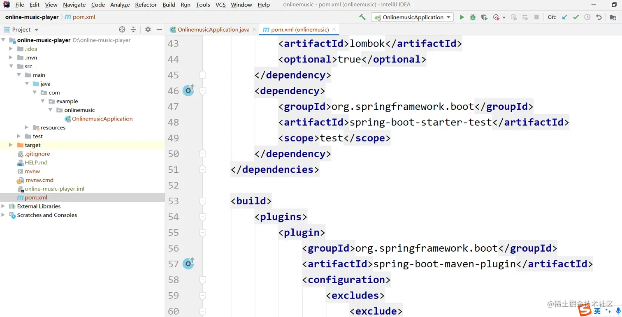
Task: Open the profiler options dropdown arrow
Action: click(x=504, y=18)
